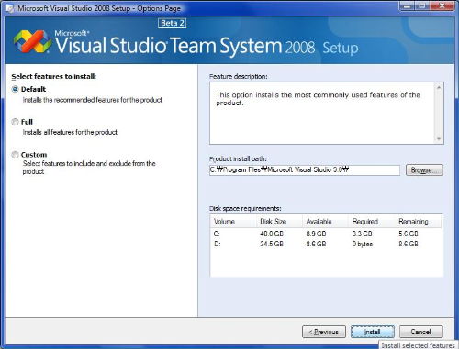The height and width of the screenshot is (349, 459).
Task: Minimize the setup window
Action: pyautogui.click(x=408, y=5)
